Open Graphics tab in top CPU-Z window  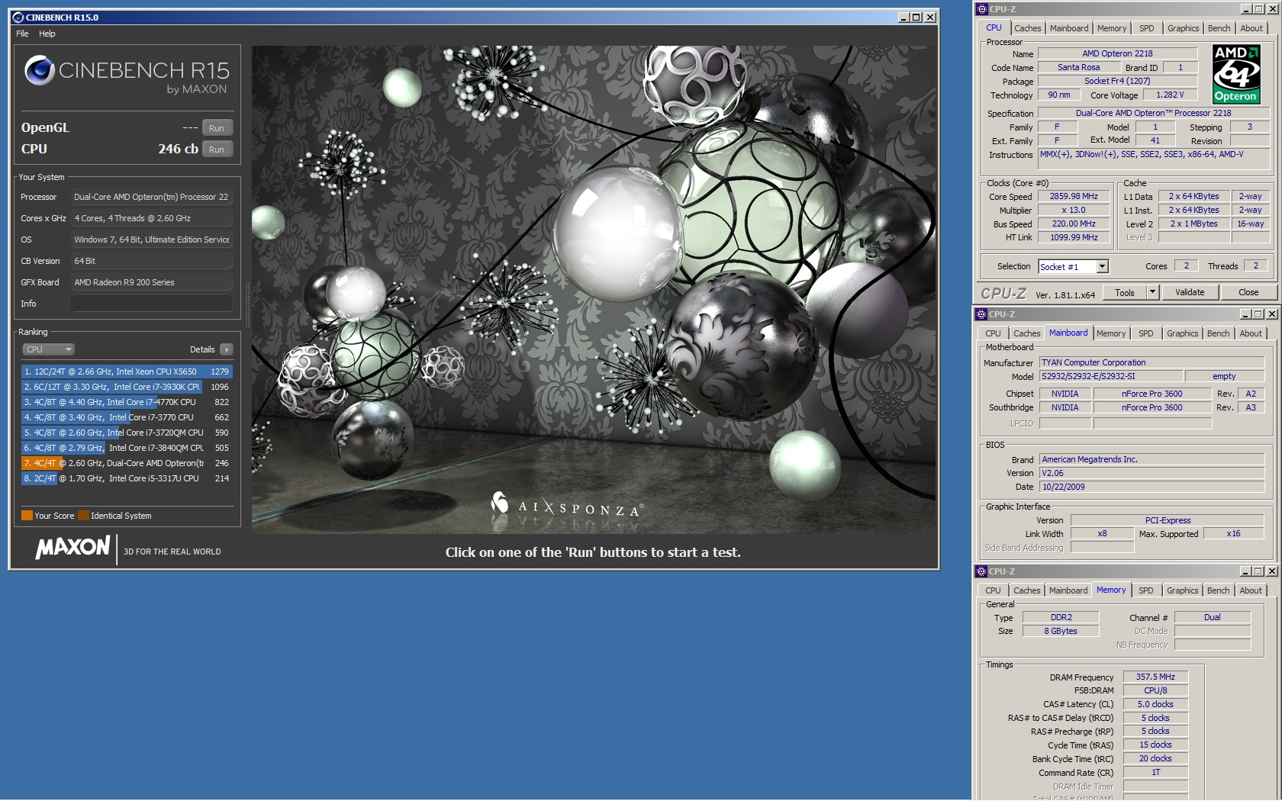pos(1183,28)
